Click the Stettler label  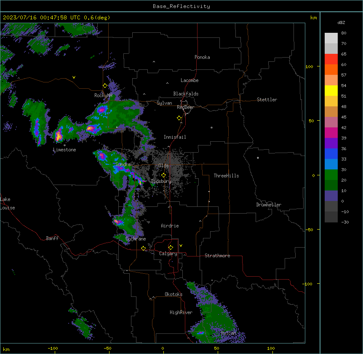(x=267, y=100)
